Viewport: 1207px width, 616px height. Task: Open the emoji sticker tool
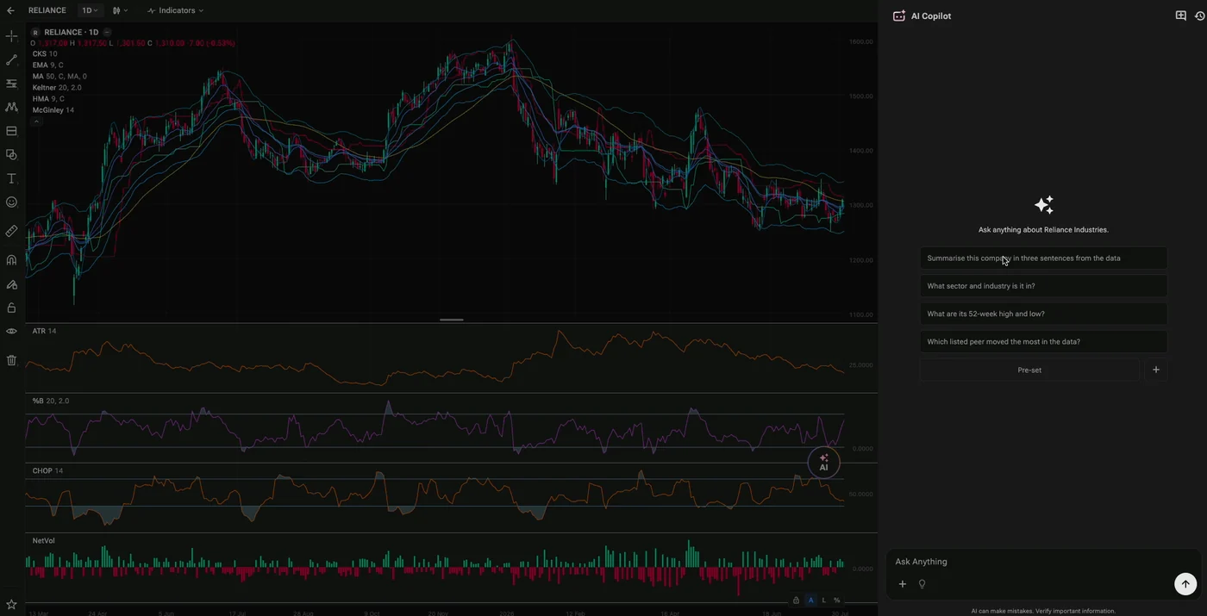click(11, 202)
